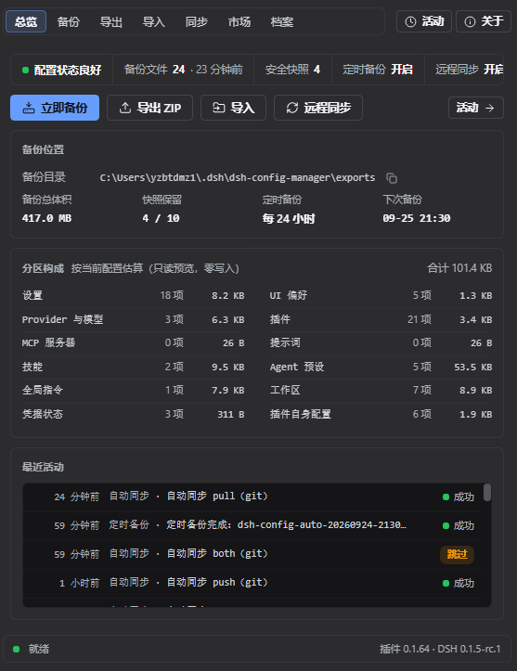Select the MCP 服务器 partition row
This screenshot has height=671, width=517.
click(x=133, y=342)
